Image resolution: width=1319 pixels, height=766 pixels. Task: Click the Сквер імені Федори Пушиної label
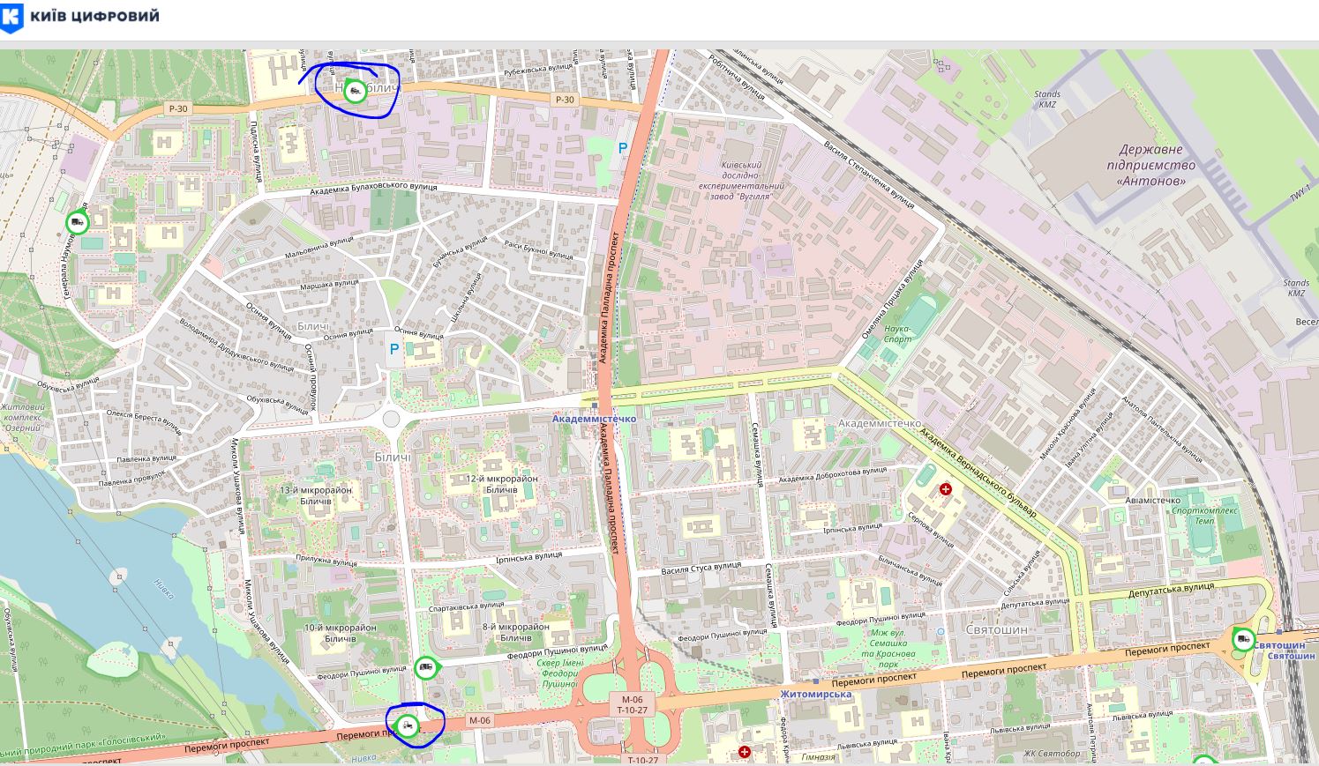click(x=558, y=673)
